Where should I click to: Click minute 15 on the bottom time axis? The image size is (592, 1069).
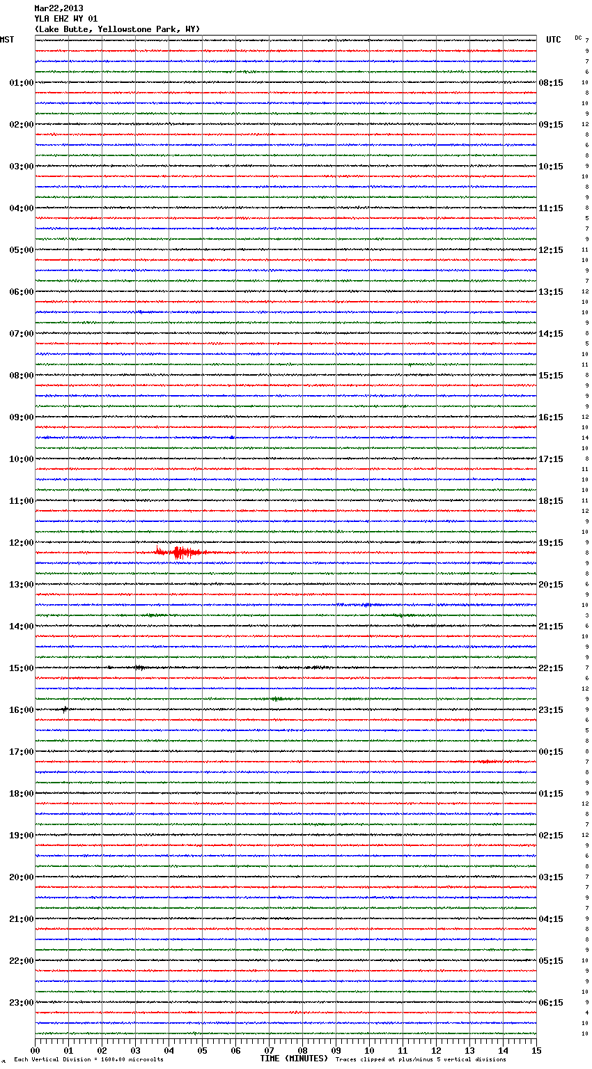coord(536,1050)
